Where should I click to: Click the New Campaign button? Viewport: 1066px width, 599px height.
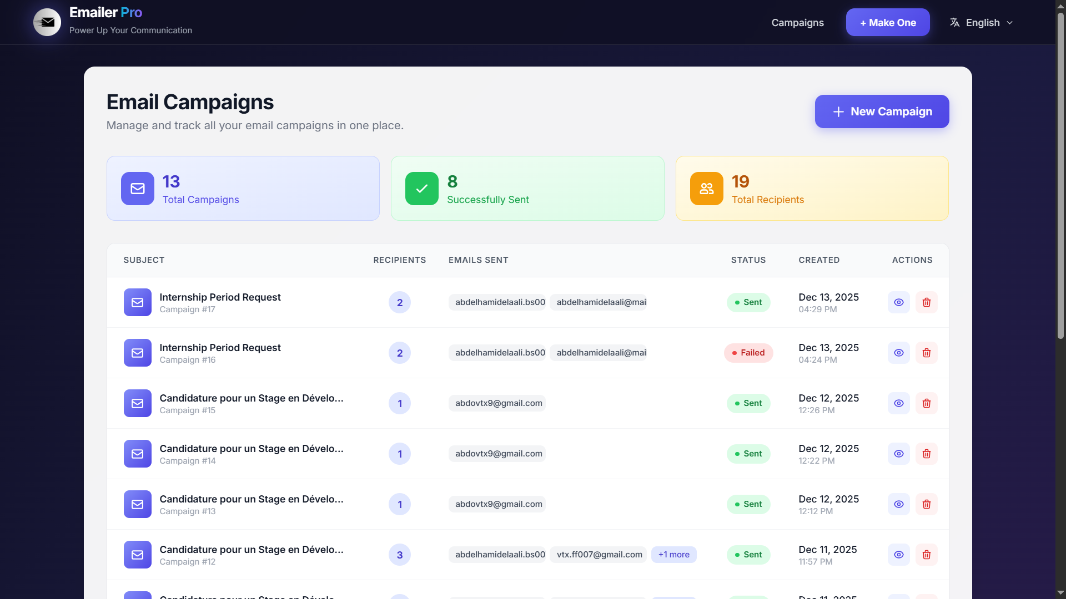click(x=882, y=111)
